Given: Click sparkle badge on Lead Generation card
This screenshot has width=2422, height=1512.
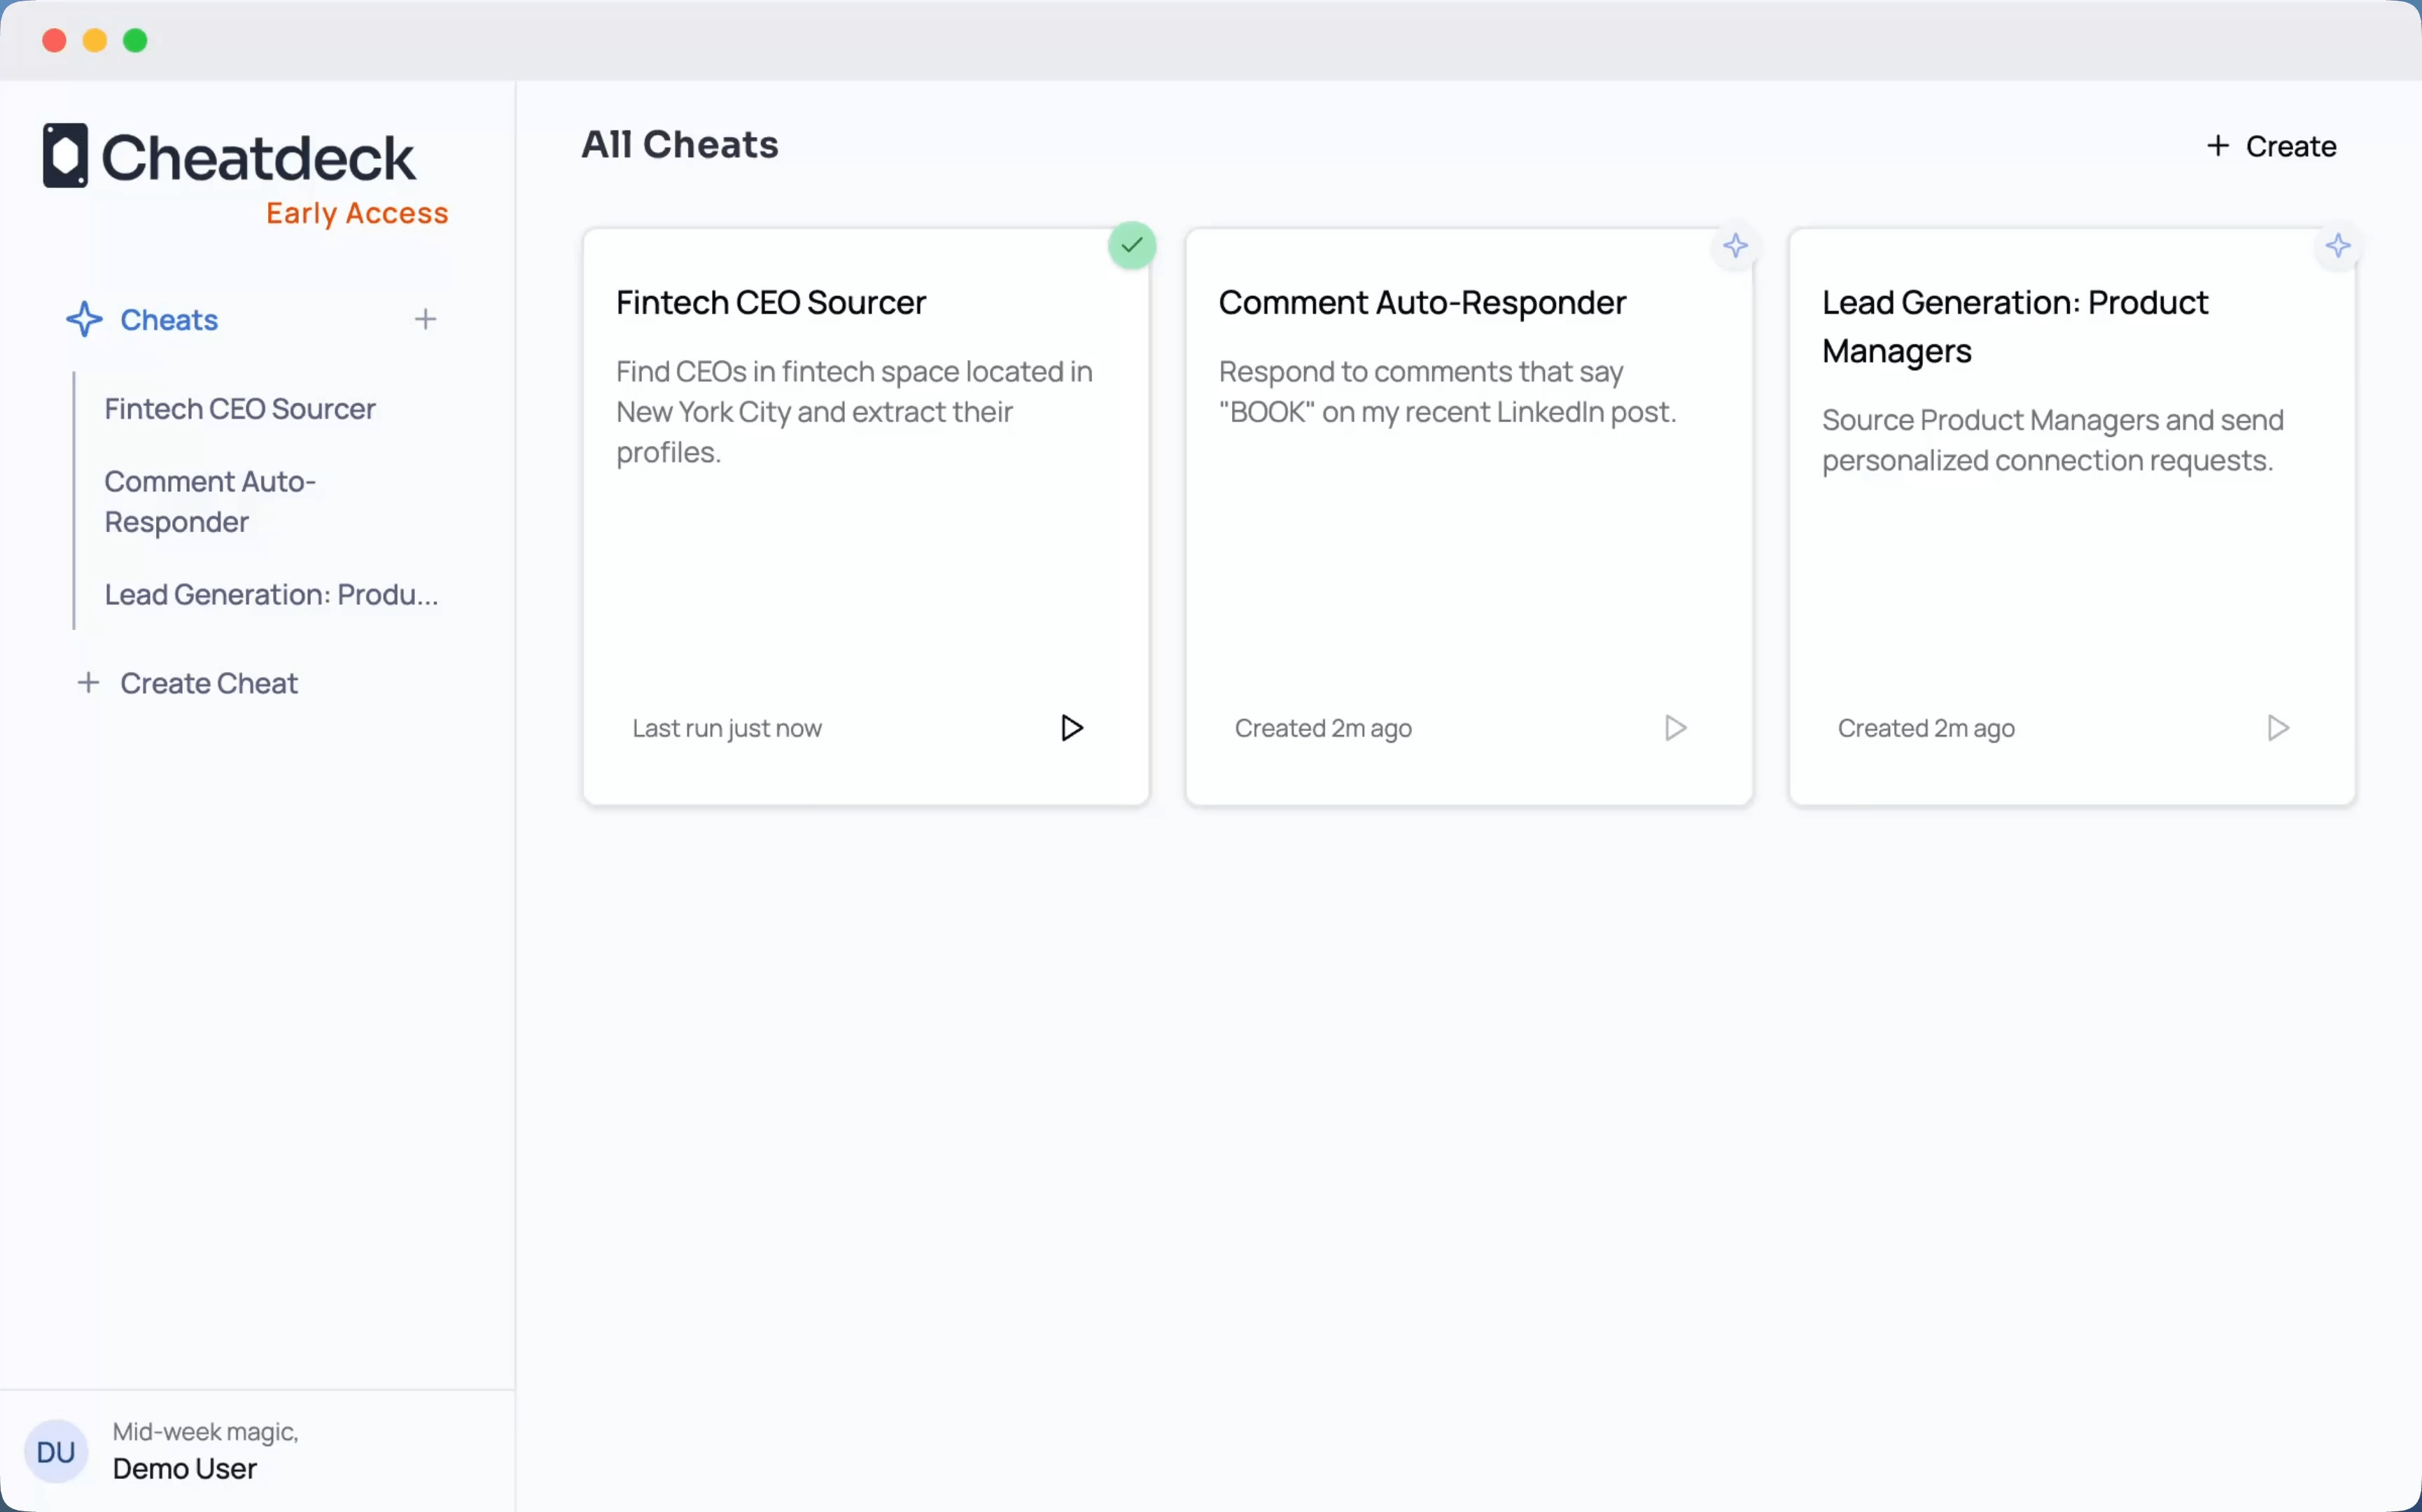Looking at the screenshot, I should [x=2337, y=245].
